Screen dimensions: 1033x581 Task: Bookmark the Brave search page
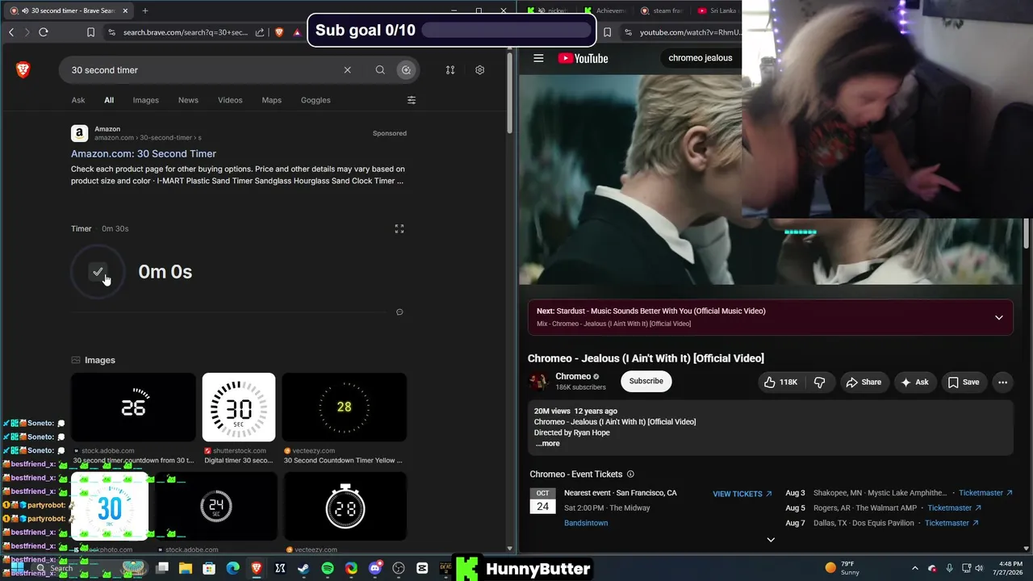click(90, 32)
